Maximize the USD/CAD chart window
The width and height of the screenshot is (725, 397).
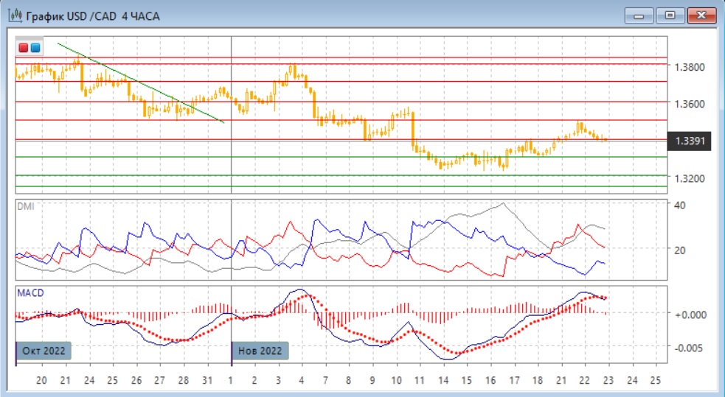670,15
